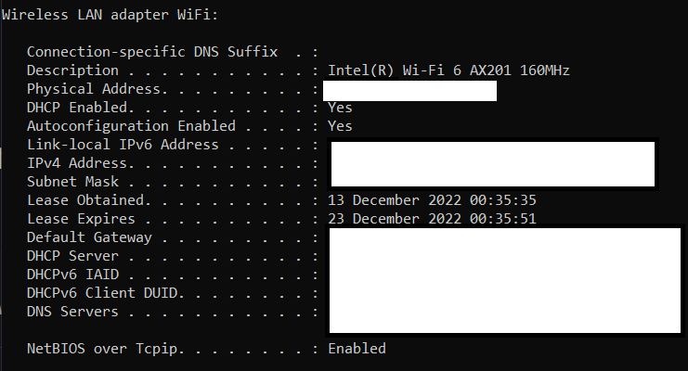Click the "Autoconfiguration Enabled" label
688x371 pixels.
pyautogui.click(x=131, y=126)
